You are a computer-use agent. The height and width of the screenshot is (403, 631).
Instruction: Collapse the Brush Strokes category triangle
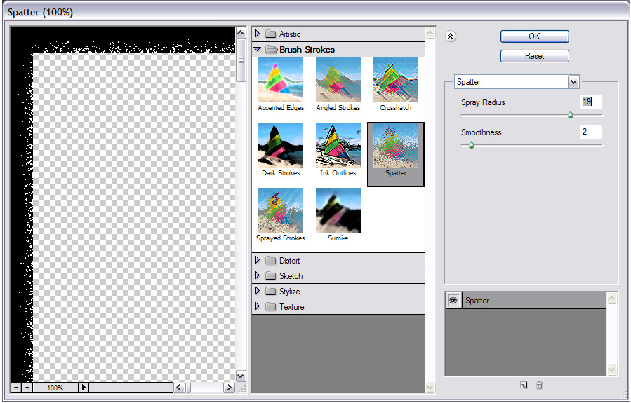[258, 50]
